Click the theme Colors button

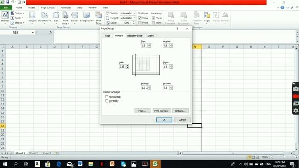tap(17, 13)
